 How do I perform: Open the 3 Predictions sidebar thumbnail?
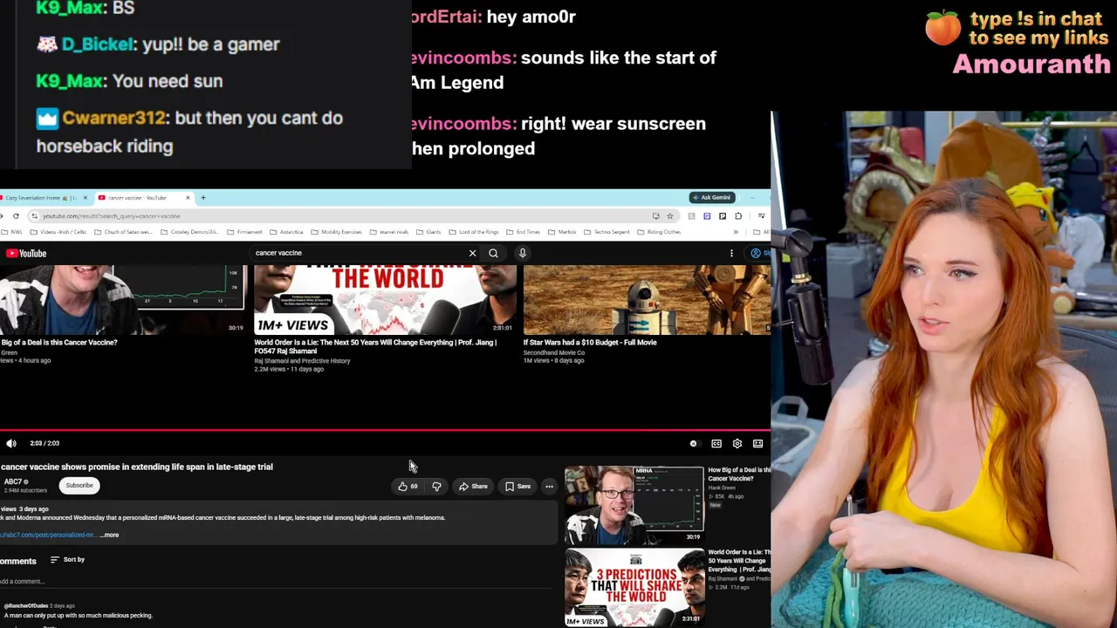pos(634,588)
